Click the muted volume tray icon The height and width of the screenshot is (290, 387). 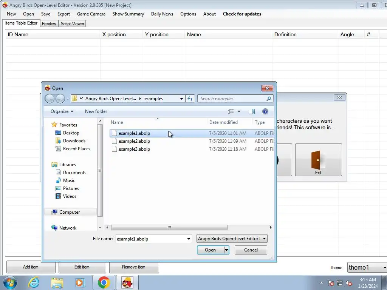tap(349, 283)
